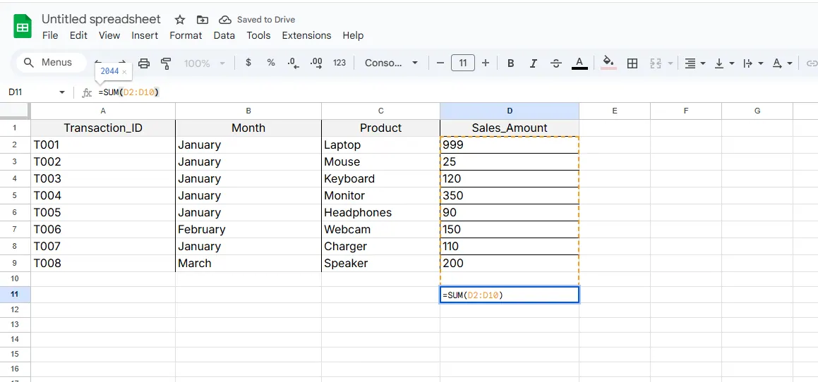Dismiss the 2044 formula preview tooltip
The height and width of the screenshot is (382, 818).
point(124,72)
